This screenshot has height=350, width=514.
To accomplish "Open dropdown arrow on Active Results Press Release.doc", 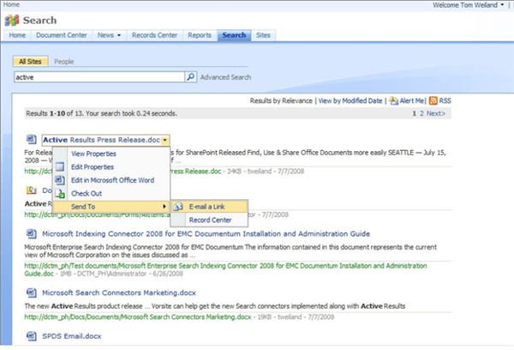I will 164,140.
